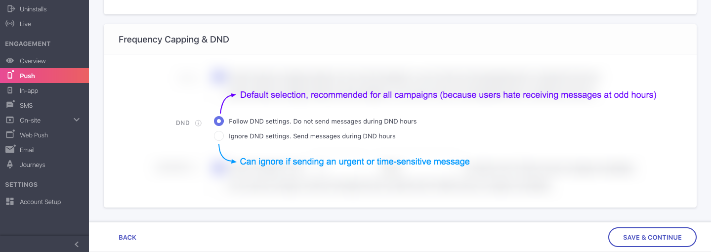Click the Account Setup grid icon

pyautogui.click(x=10, y=202)
